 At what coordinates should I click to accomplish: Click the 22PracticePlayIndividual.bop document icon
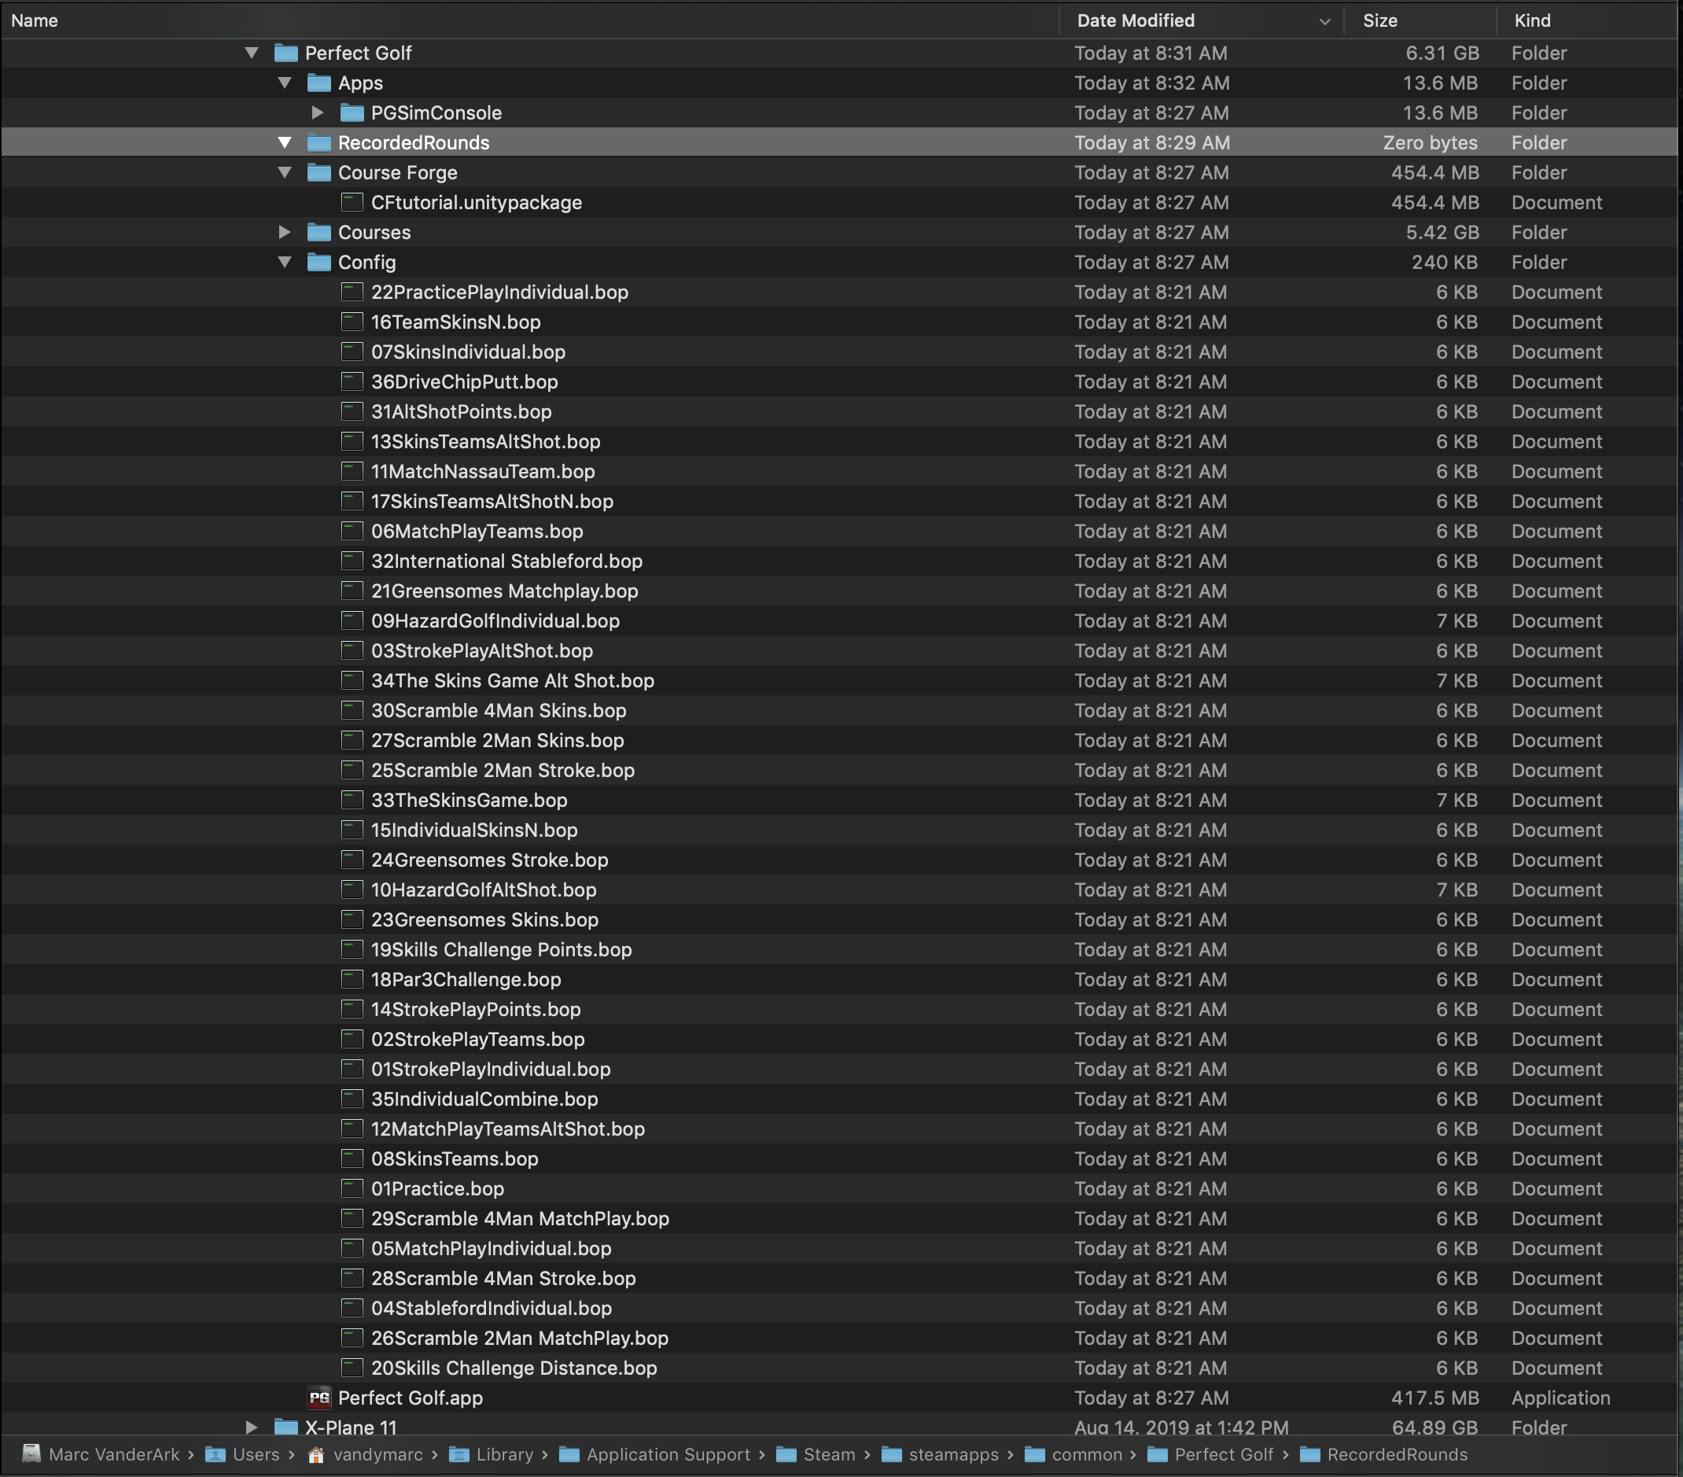(x=352, y=293)
